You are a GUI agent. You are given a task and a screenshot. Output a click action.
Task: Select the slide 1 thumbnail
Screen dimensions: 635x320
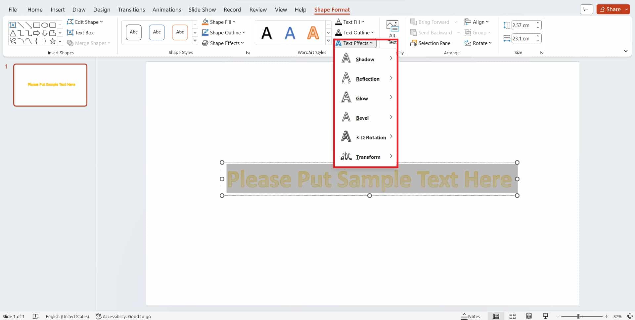point(50,85)
